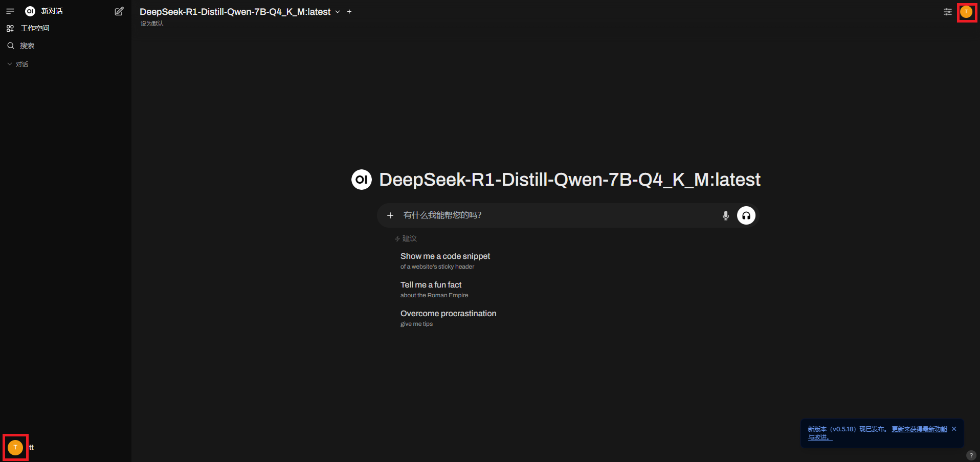The height and width of the screenshot is (462, 980).
Task: Click the center DeepSeek-R1 model title
Action: pos(570,180)
